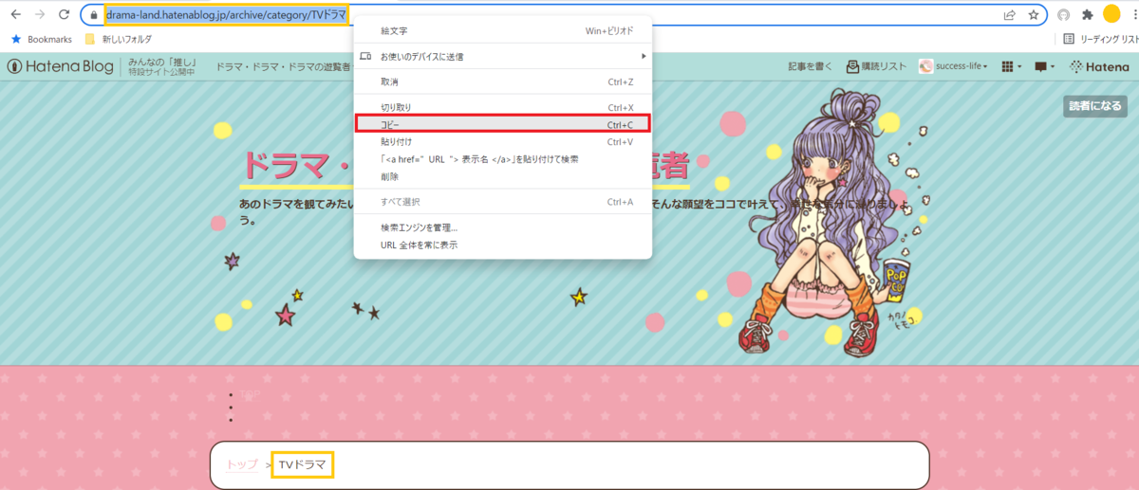
Task: Click the Hatena logo at header right
Action: (x=1098, y=66)
